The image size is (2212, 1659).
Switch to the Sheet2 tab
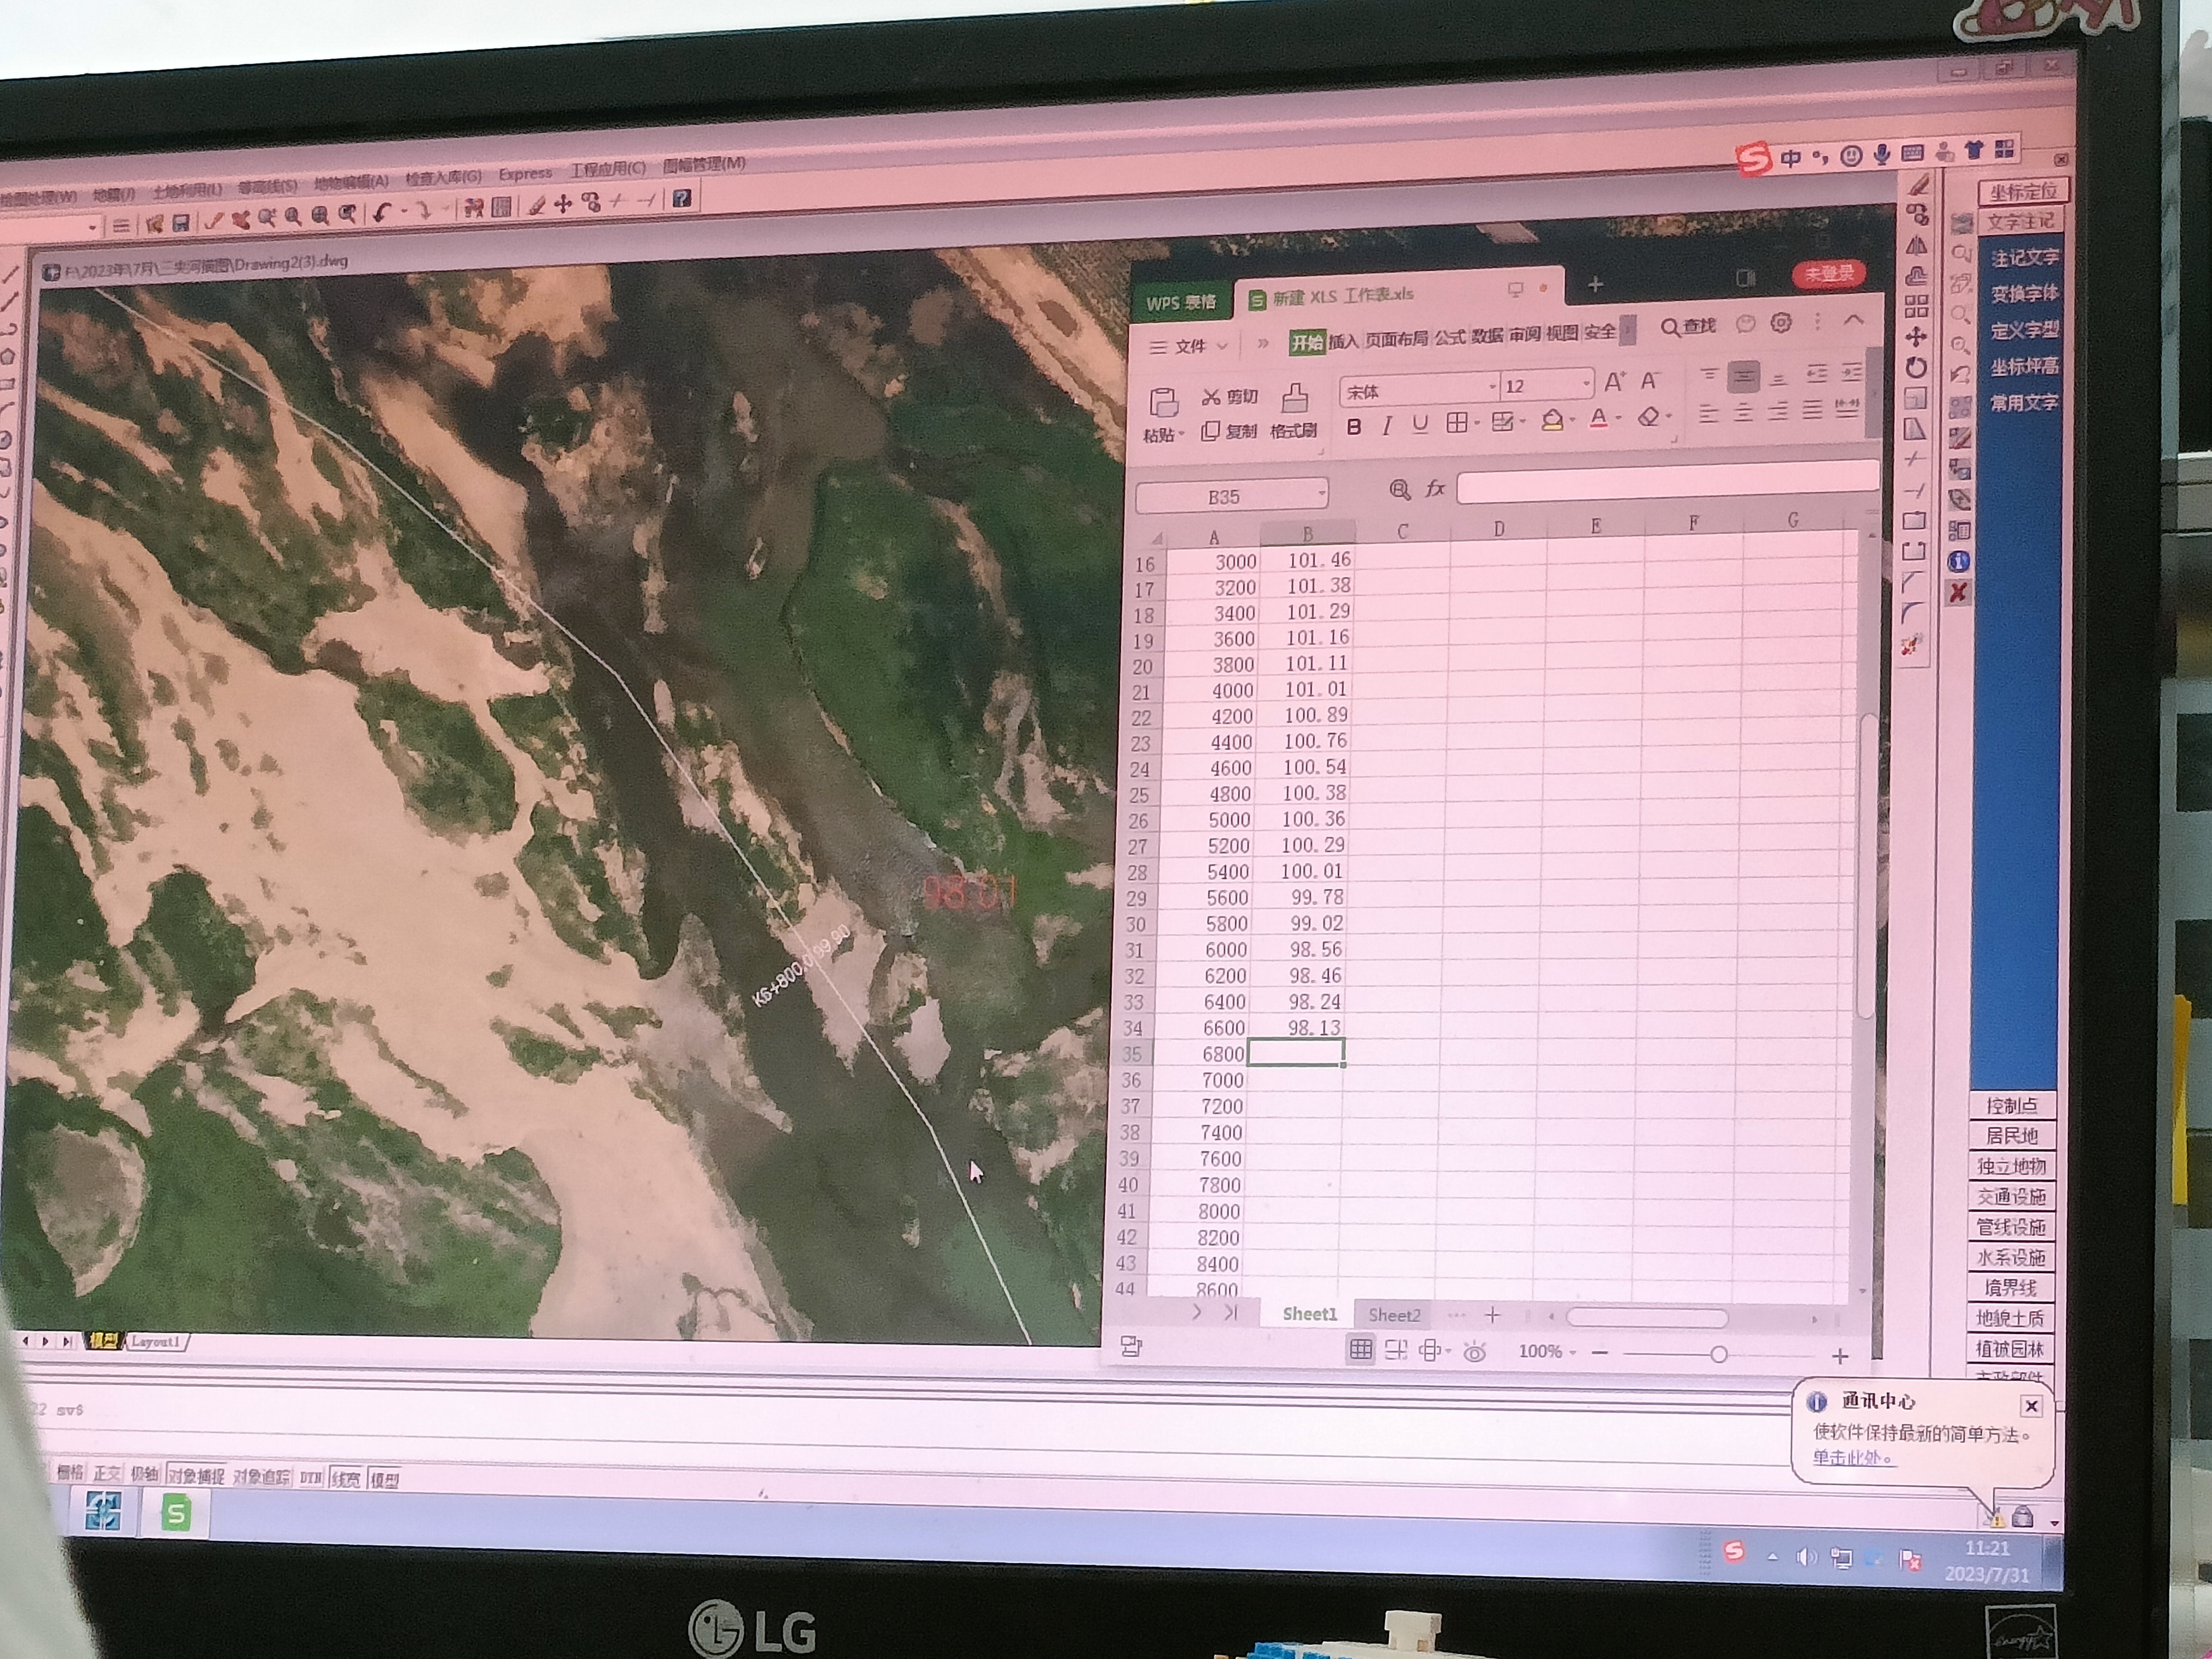pos(1394,1315)
